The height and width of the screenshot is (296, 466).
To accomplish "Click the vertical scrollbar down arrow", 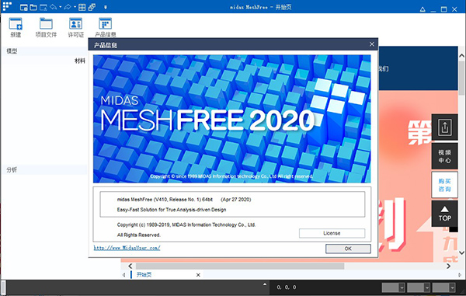I will click(461, 252).
